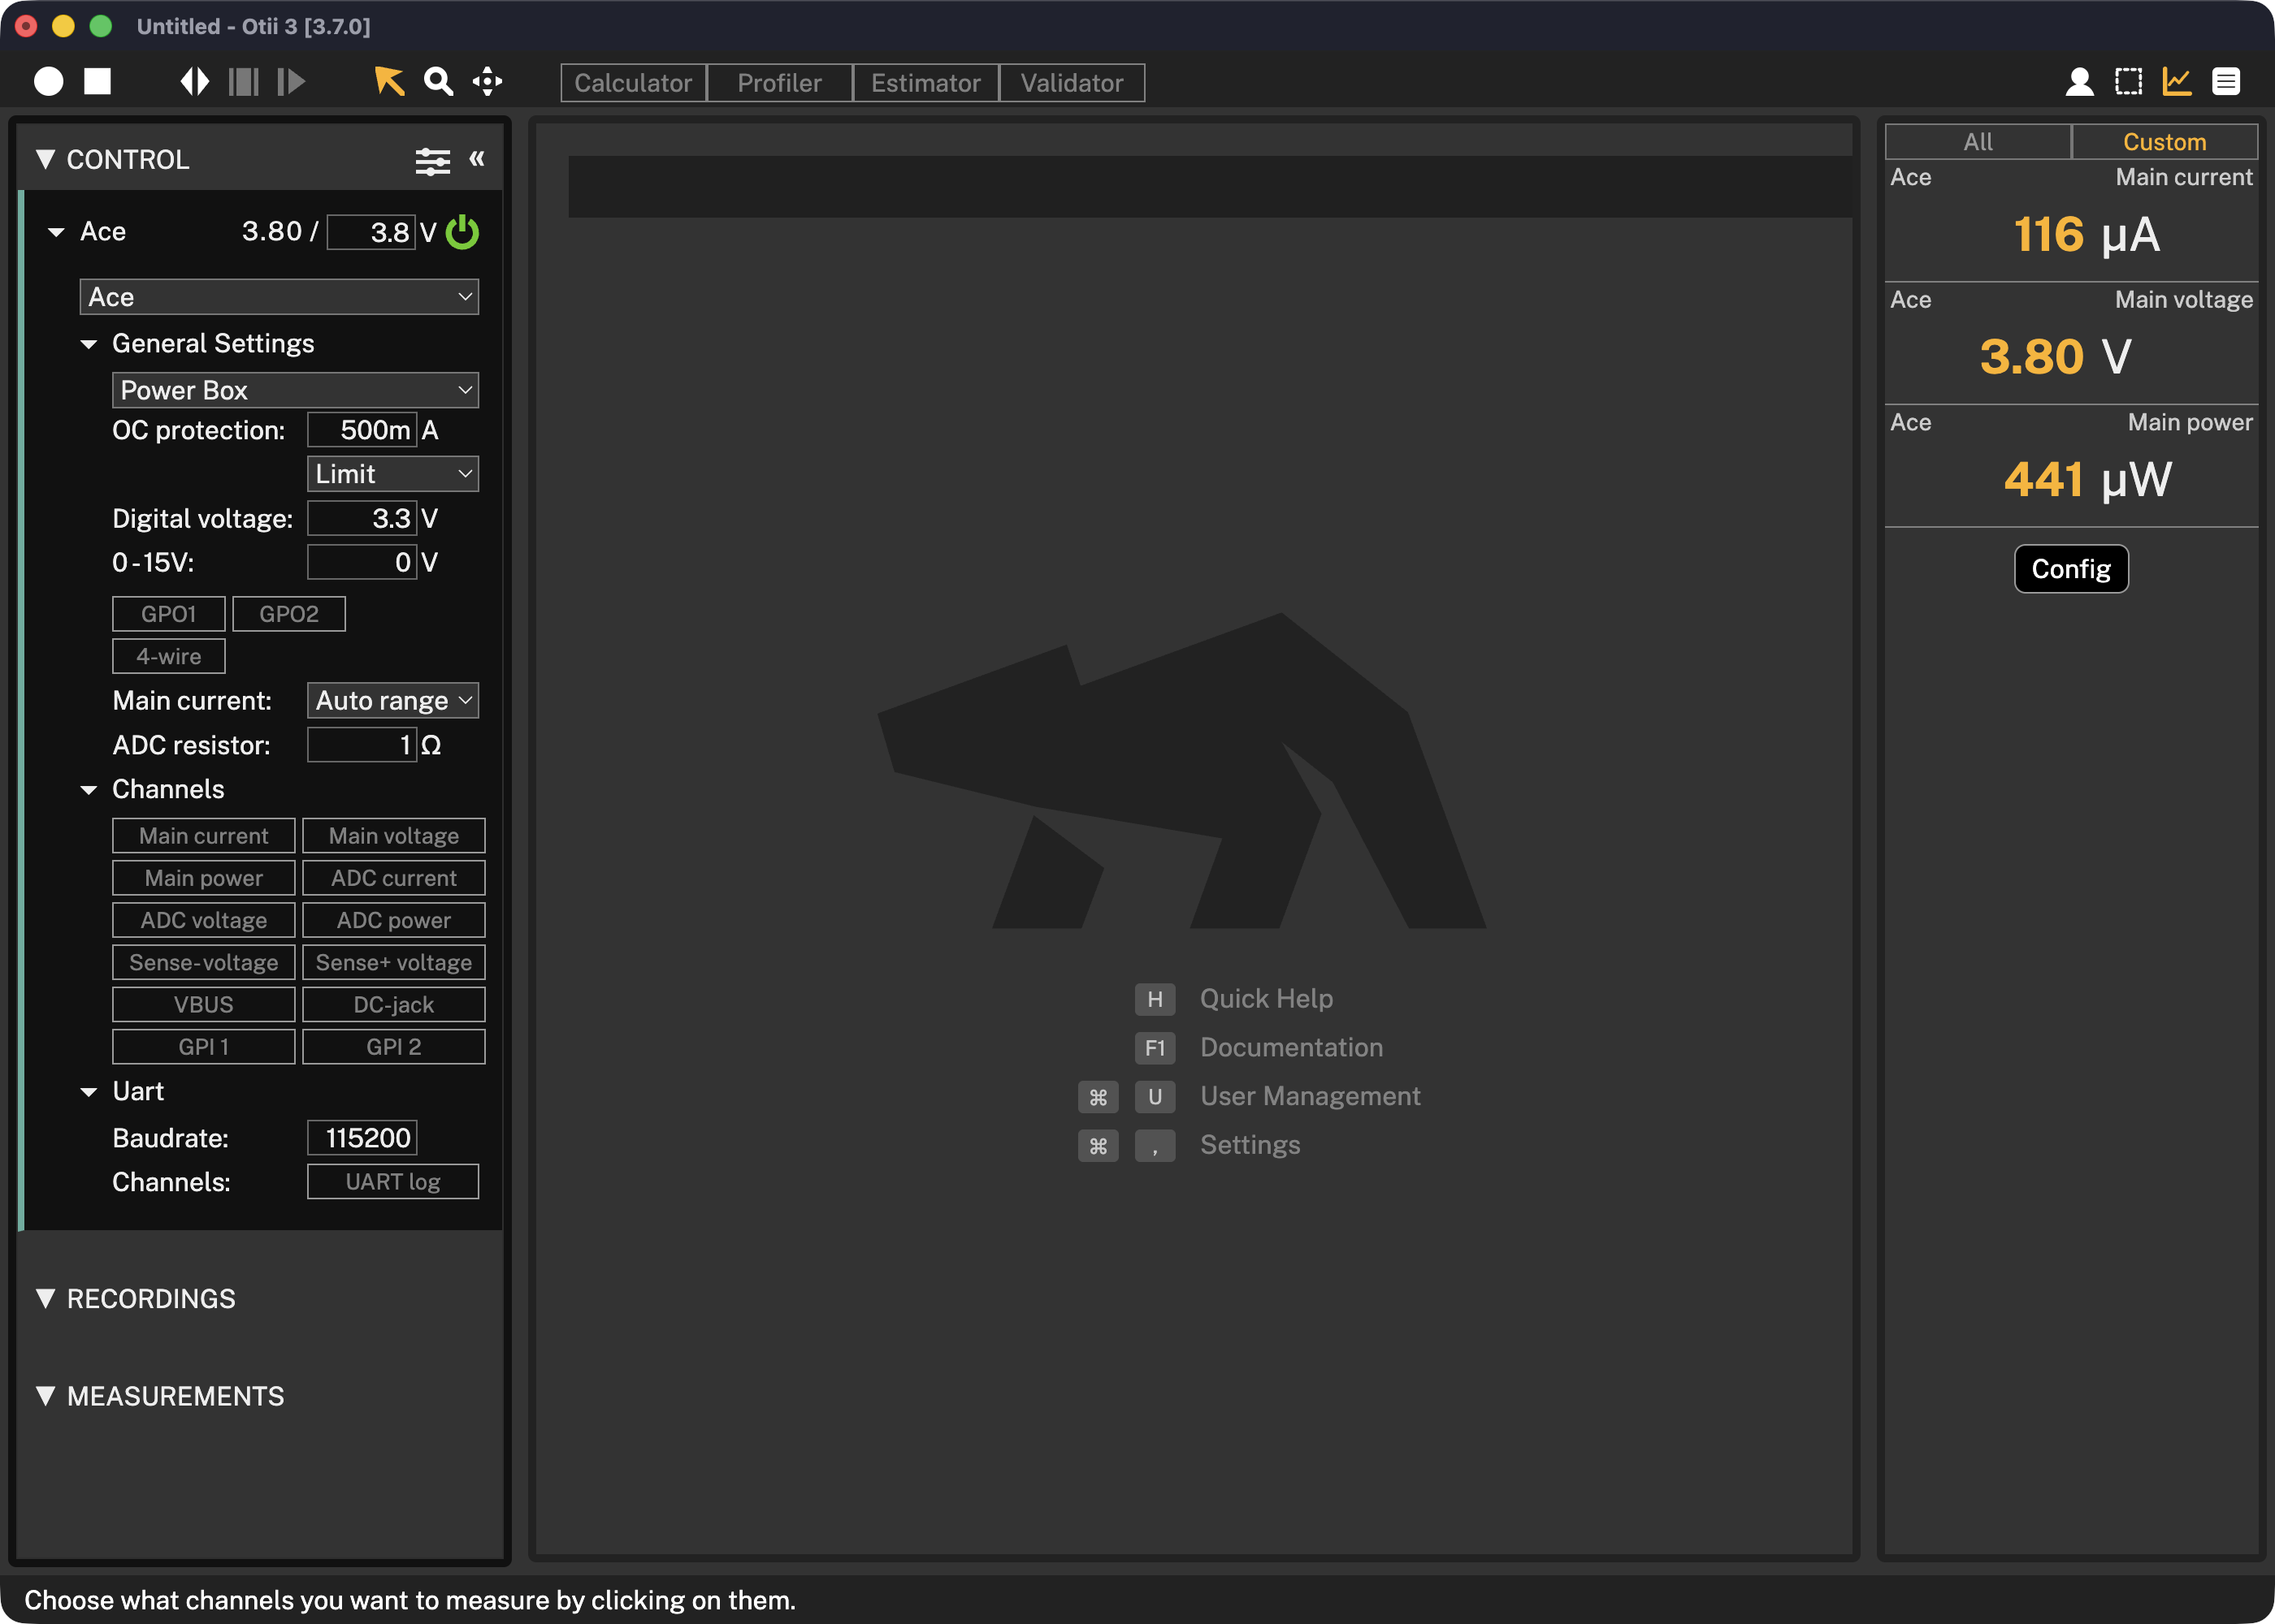Image resolution: width=2275 pixels, height=1624 pixels.
Task: Enable the Main power channel
Action: (x=204, y=878)
